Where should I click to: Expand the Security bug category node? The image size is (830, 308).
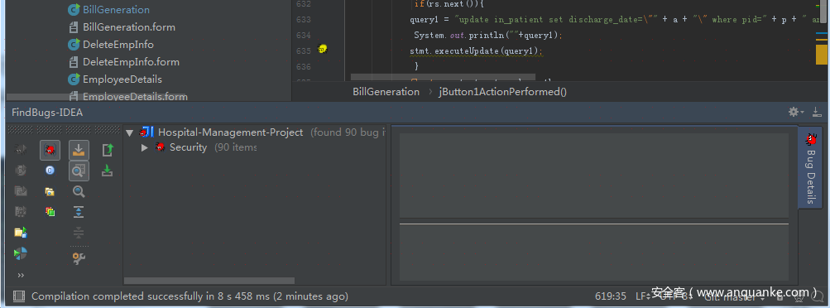[145, 147]
